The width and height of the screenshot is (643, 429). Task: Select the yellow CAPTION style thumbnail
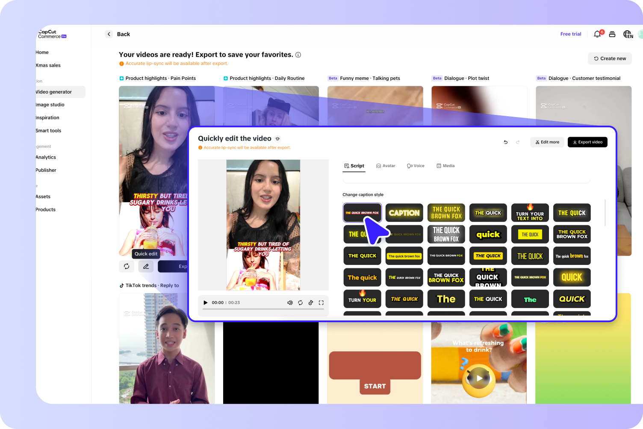tap(404, 212)
